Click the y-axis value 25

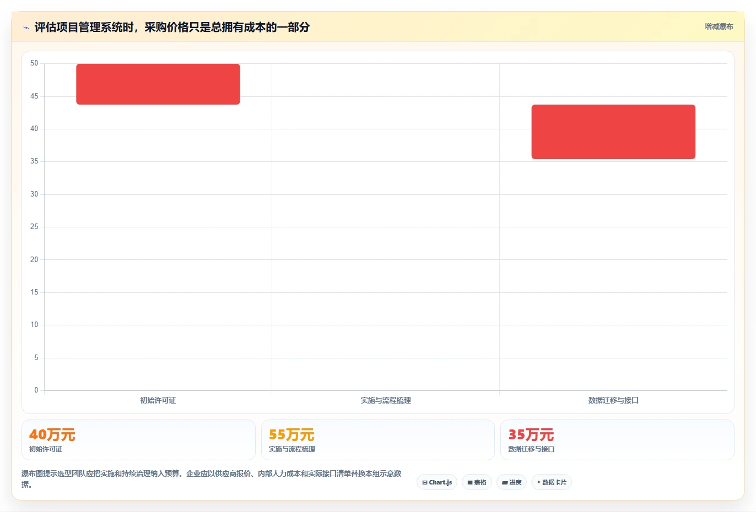tap(34, 227)
